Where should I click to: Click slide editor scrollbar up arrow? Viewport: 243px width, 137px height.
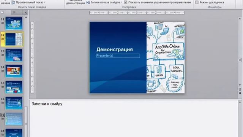coord(240,19)
